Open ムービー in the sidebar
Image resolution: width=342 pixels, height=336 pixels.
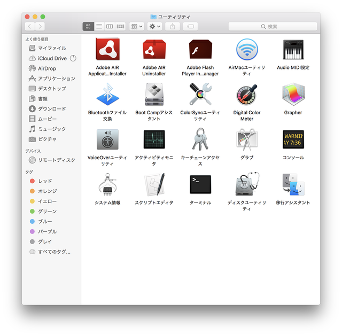click(x=51, y=119)
